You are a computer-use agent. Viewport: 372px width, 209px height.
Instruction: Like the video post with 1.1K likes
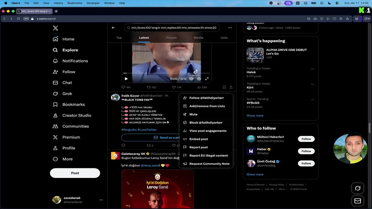pyautogui.click(x=177, y=87)
